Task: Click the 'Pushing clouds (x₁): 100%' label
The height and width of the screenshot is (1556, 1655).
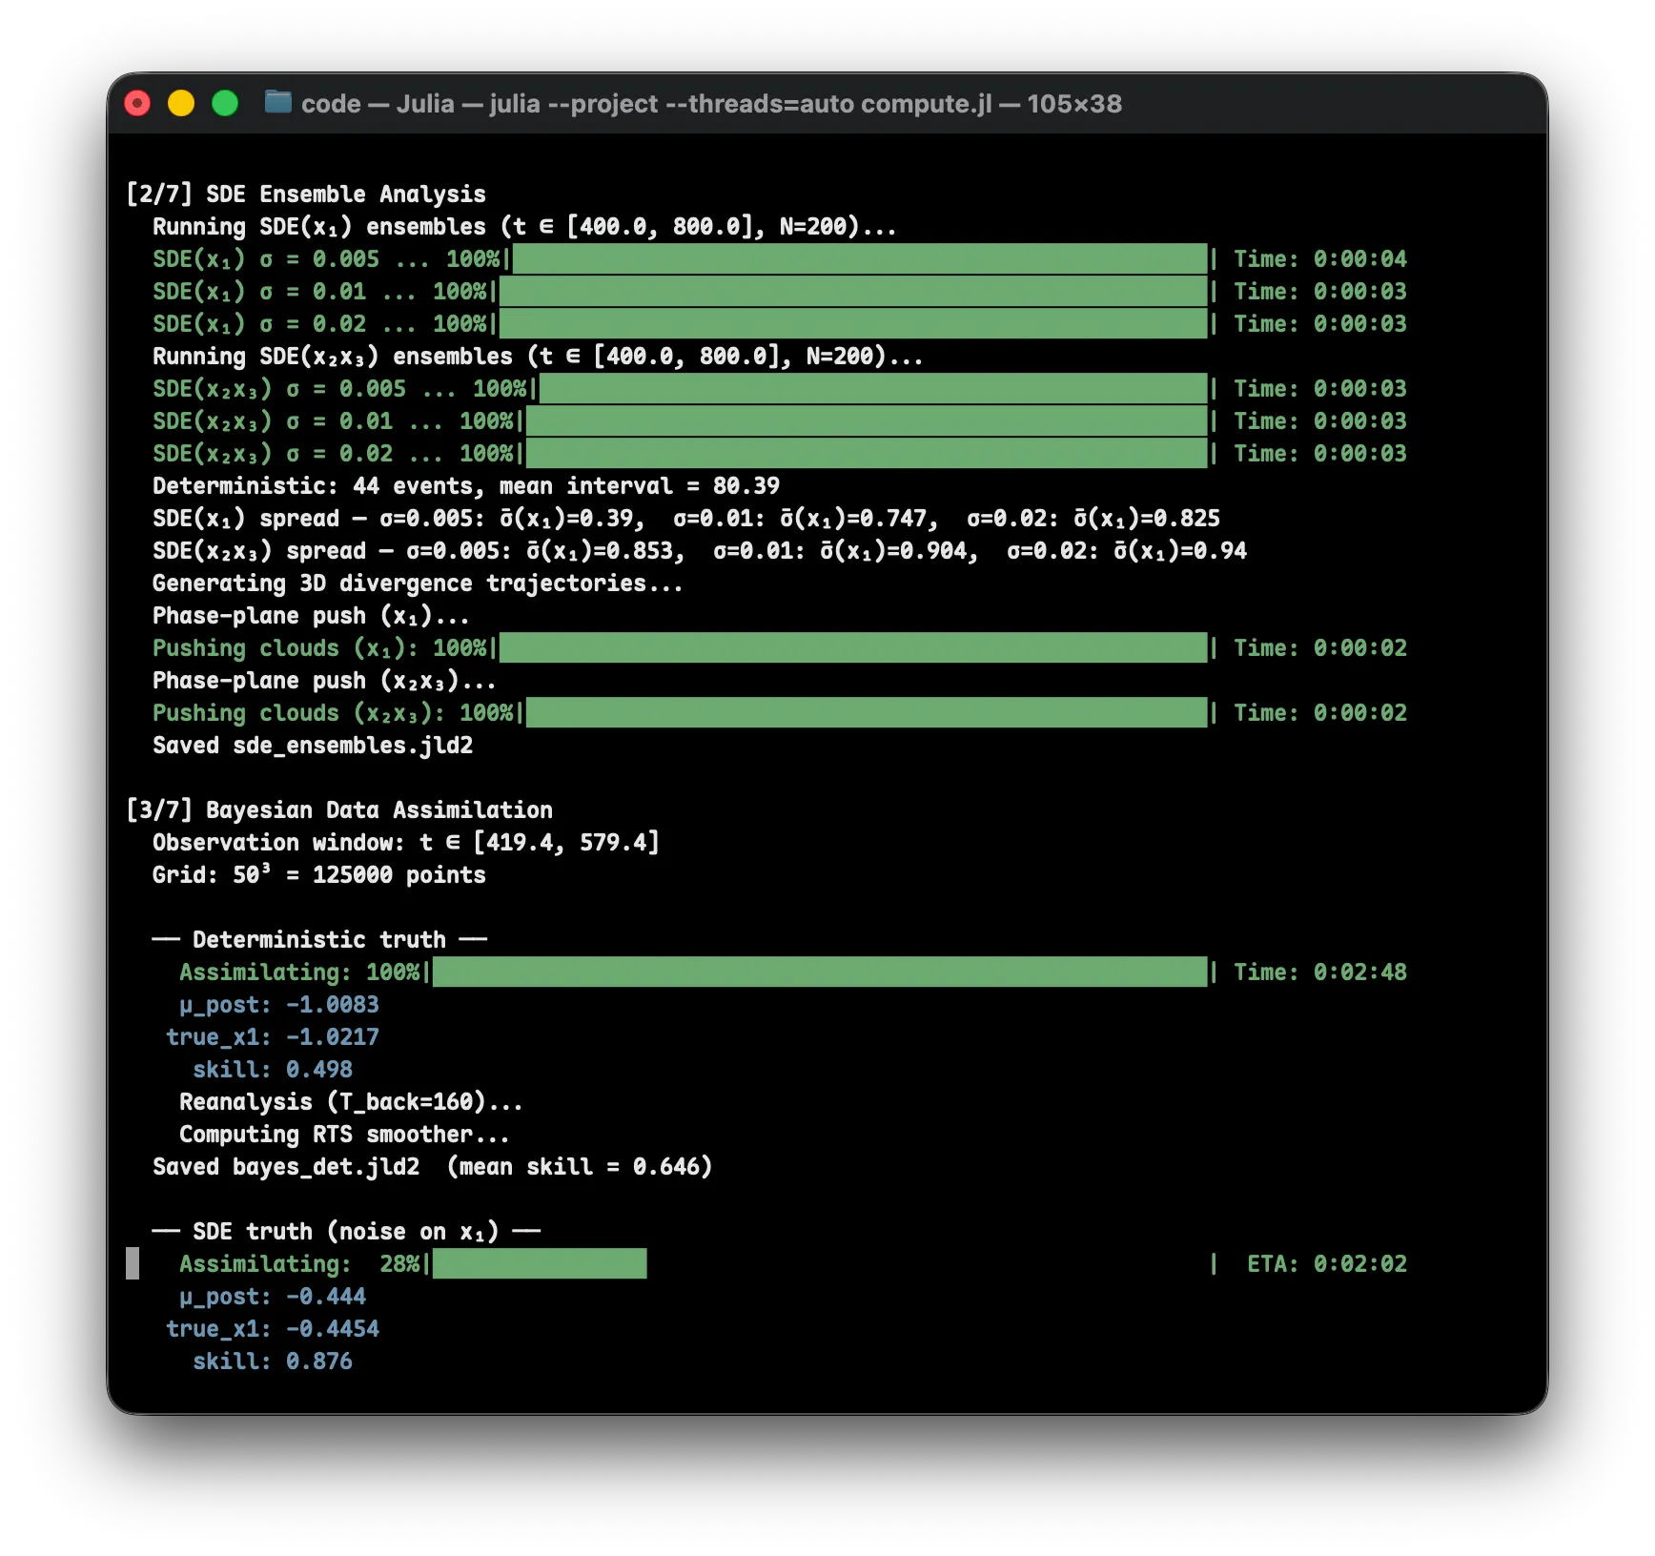Action: 319,648
